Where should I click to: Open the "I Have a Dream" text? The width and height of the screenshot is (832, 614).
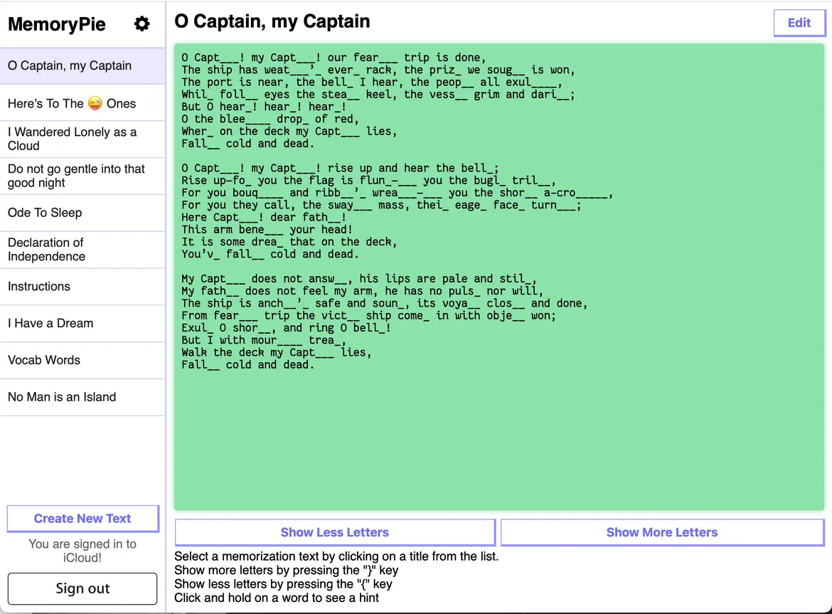tap(50, 324)
